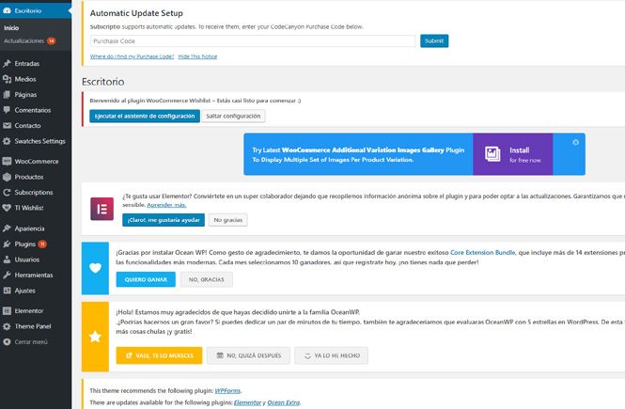Viewport: 625px width, 409px height.
Task: Click the Automatic Update Setup heading
Action: click(x=136, y=13)
